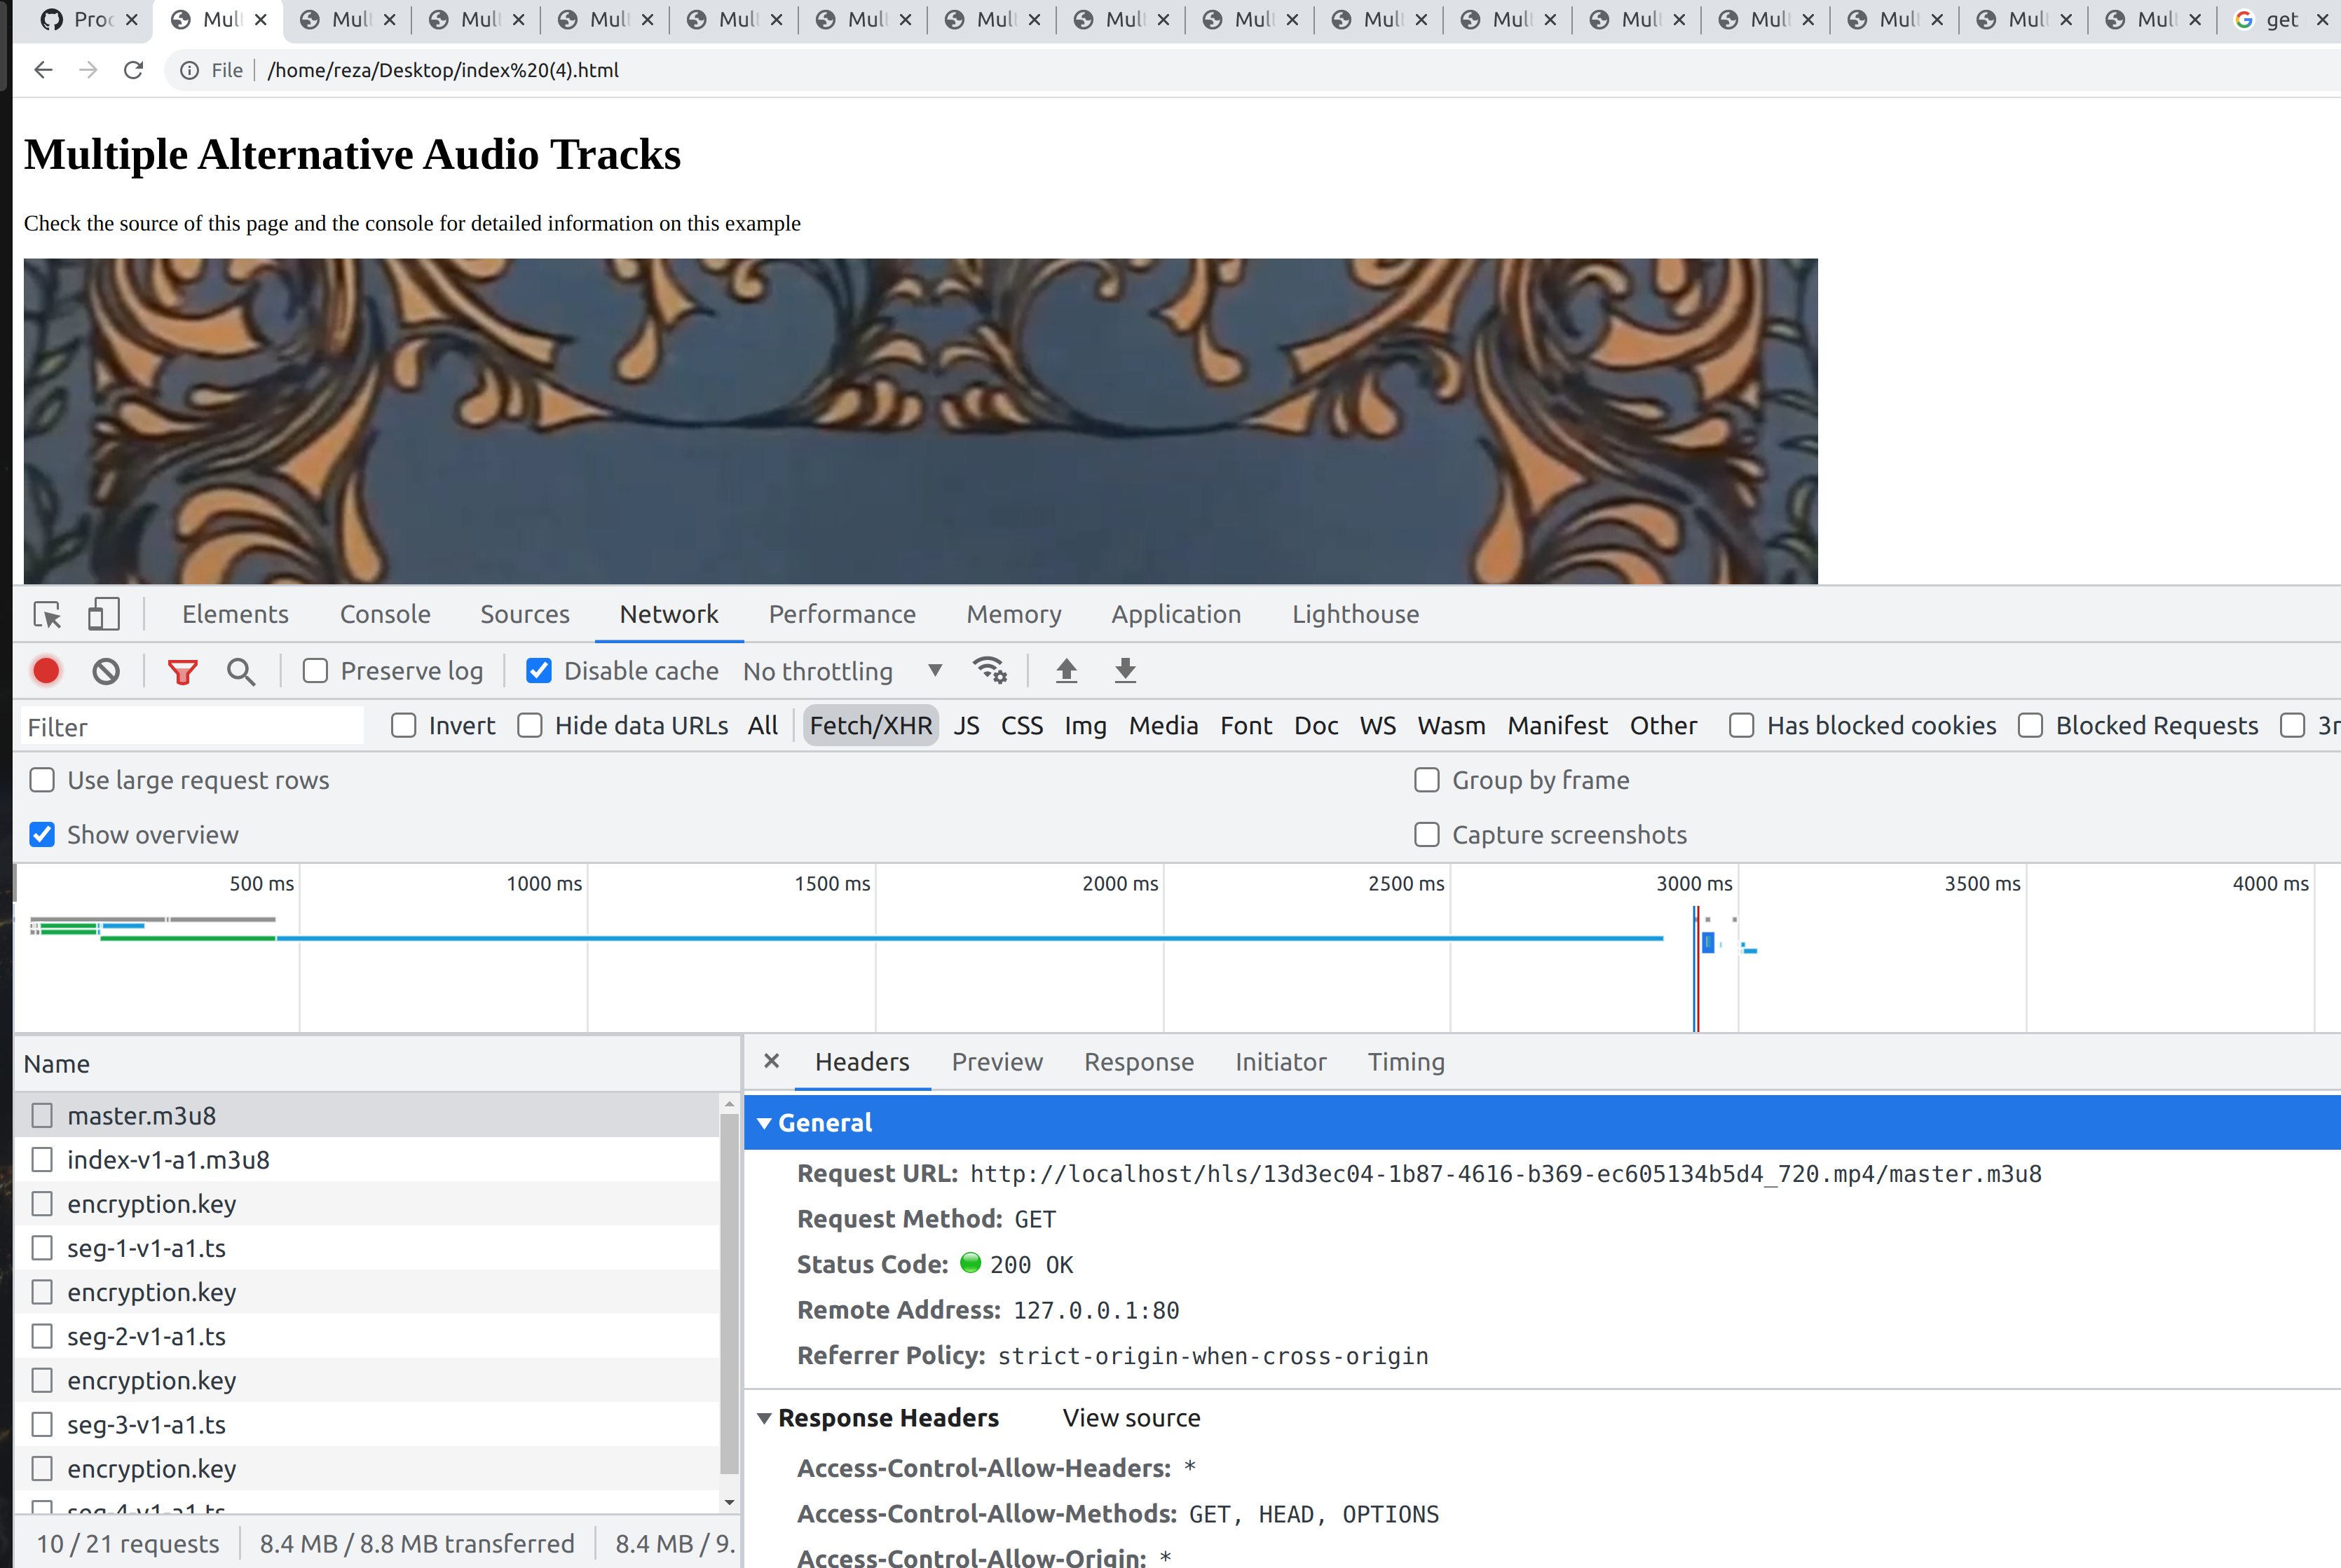The height and width of the screenshot is (1568, 2341).
Task: Open network conditions settings icon
Action: click(x=990, y=671)
